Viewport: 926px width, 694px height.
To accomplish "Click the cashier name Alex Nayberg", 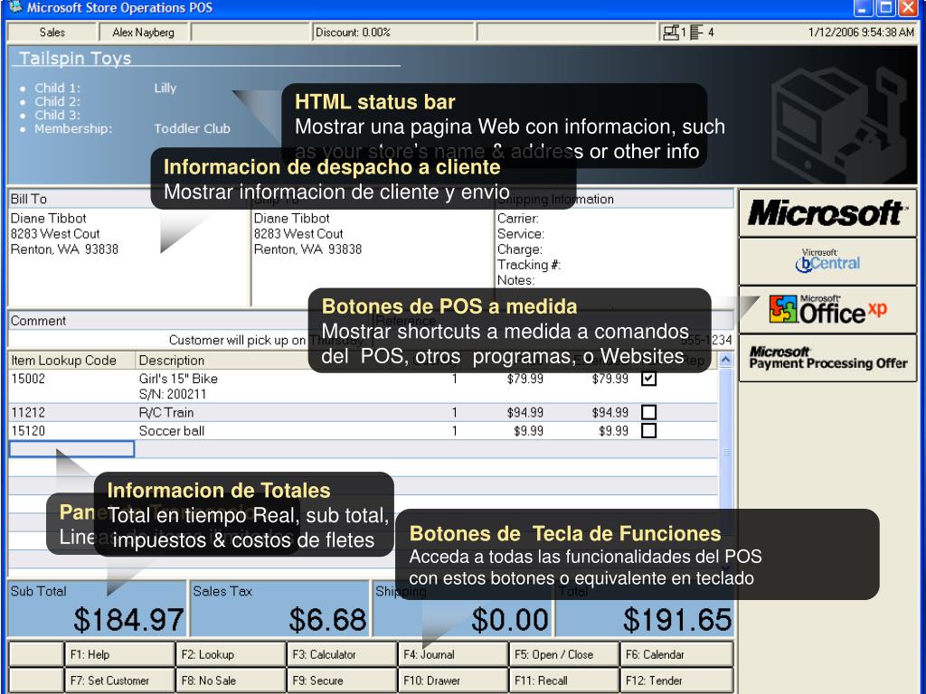I will (x=144, y=33).
